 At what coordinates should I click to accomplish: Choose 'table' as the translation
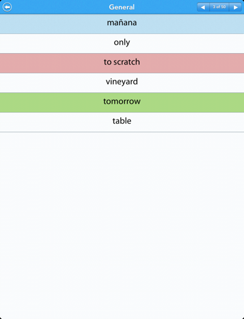122,122
